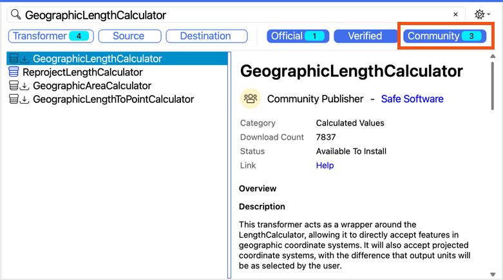Click the Overview heading
The image size is (503, 280).
click(258, 189)
